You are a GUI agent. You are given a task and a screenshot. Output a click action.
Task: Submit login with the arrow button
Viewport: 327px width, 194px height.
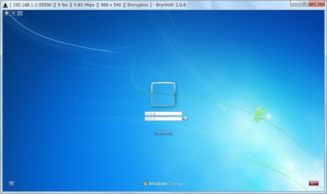tap(185, 119)
